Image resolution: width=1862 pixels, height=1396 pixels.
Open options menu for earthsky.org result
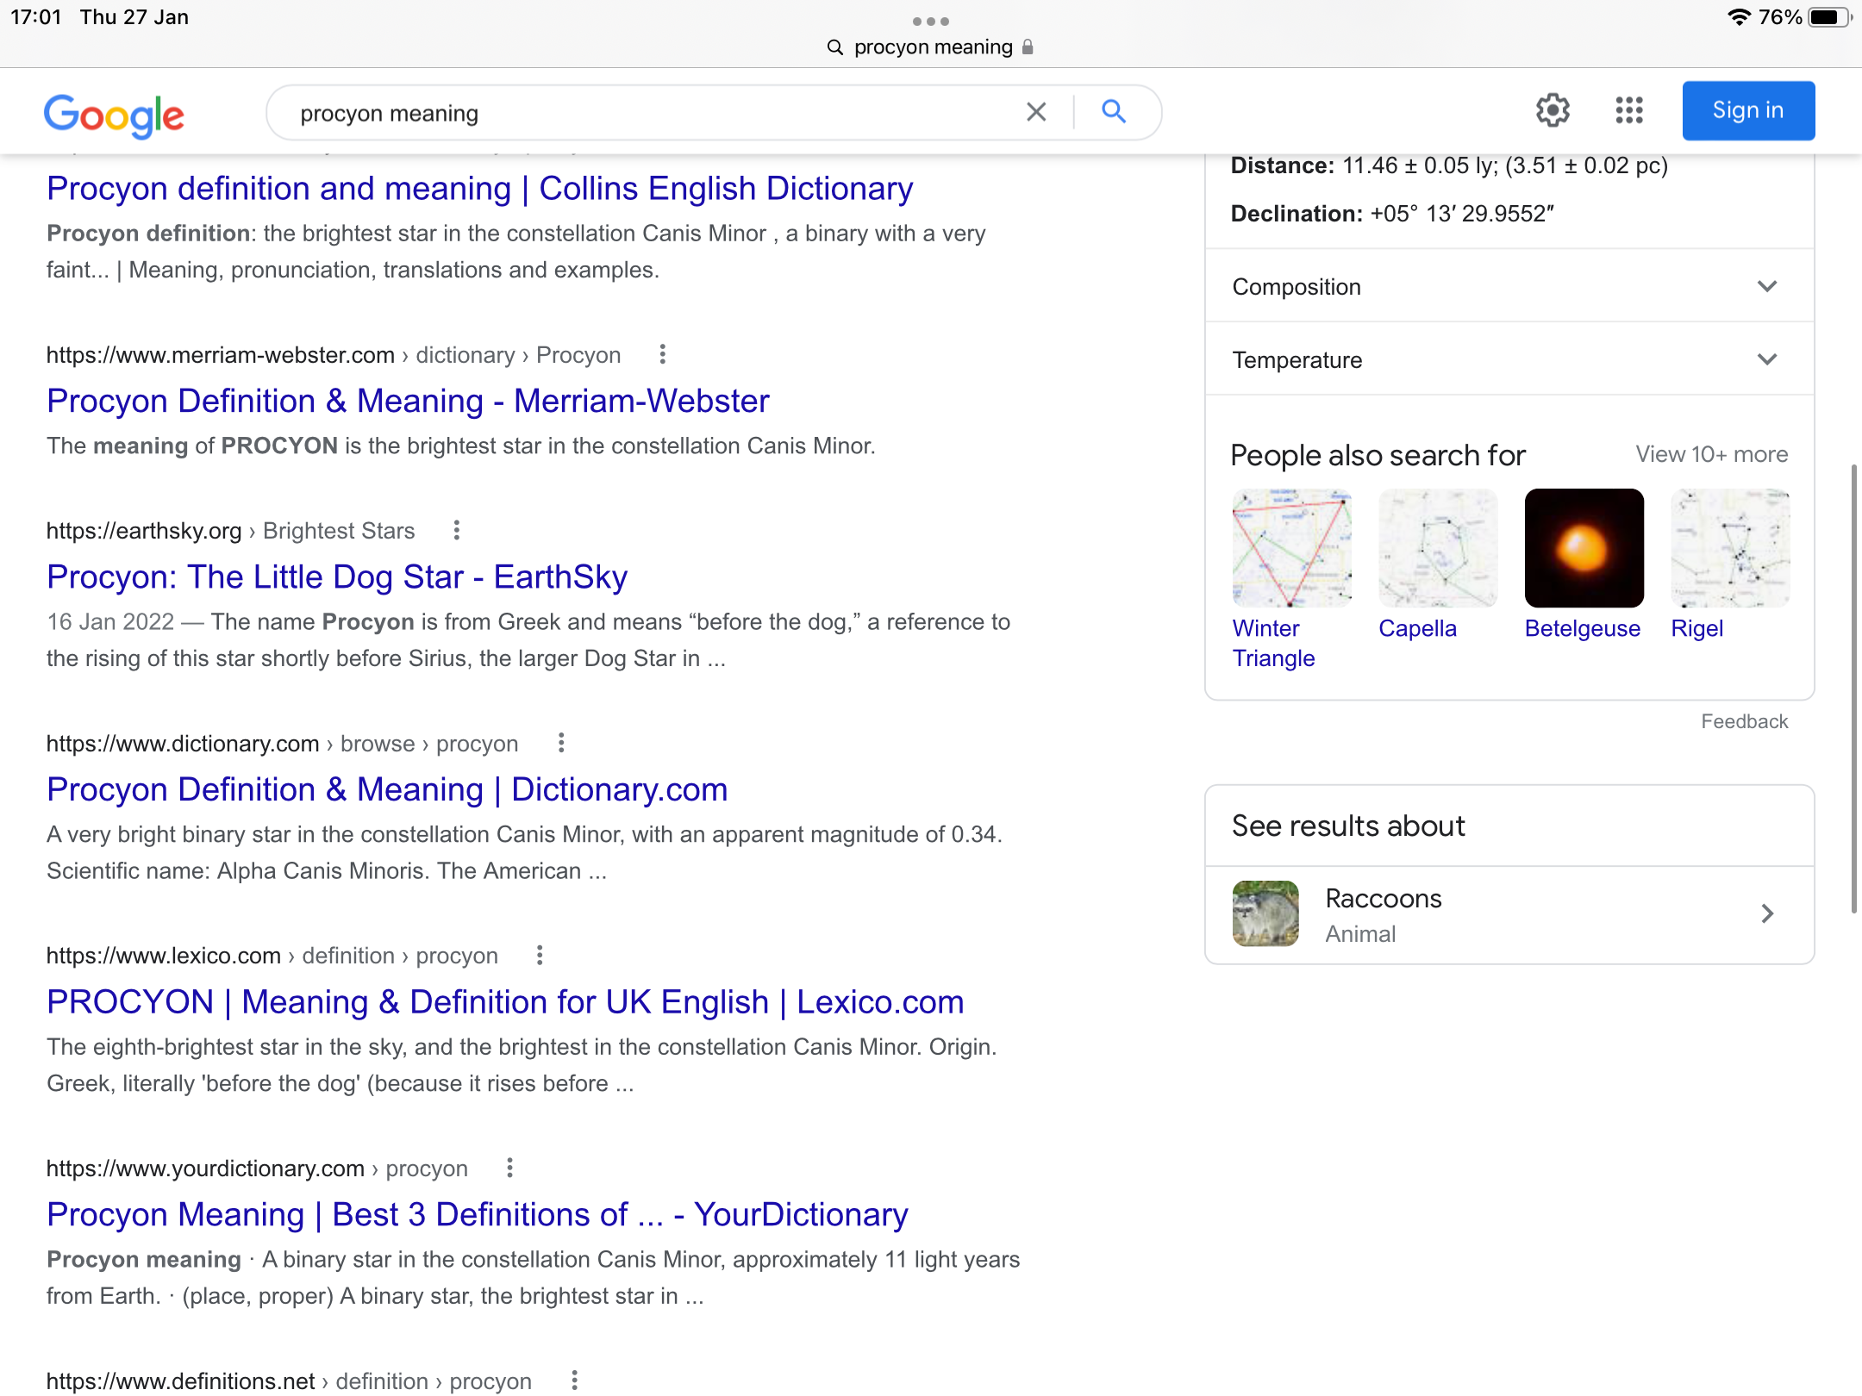point(457,530)
